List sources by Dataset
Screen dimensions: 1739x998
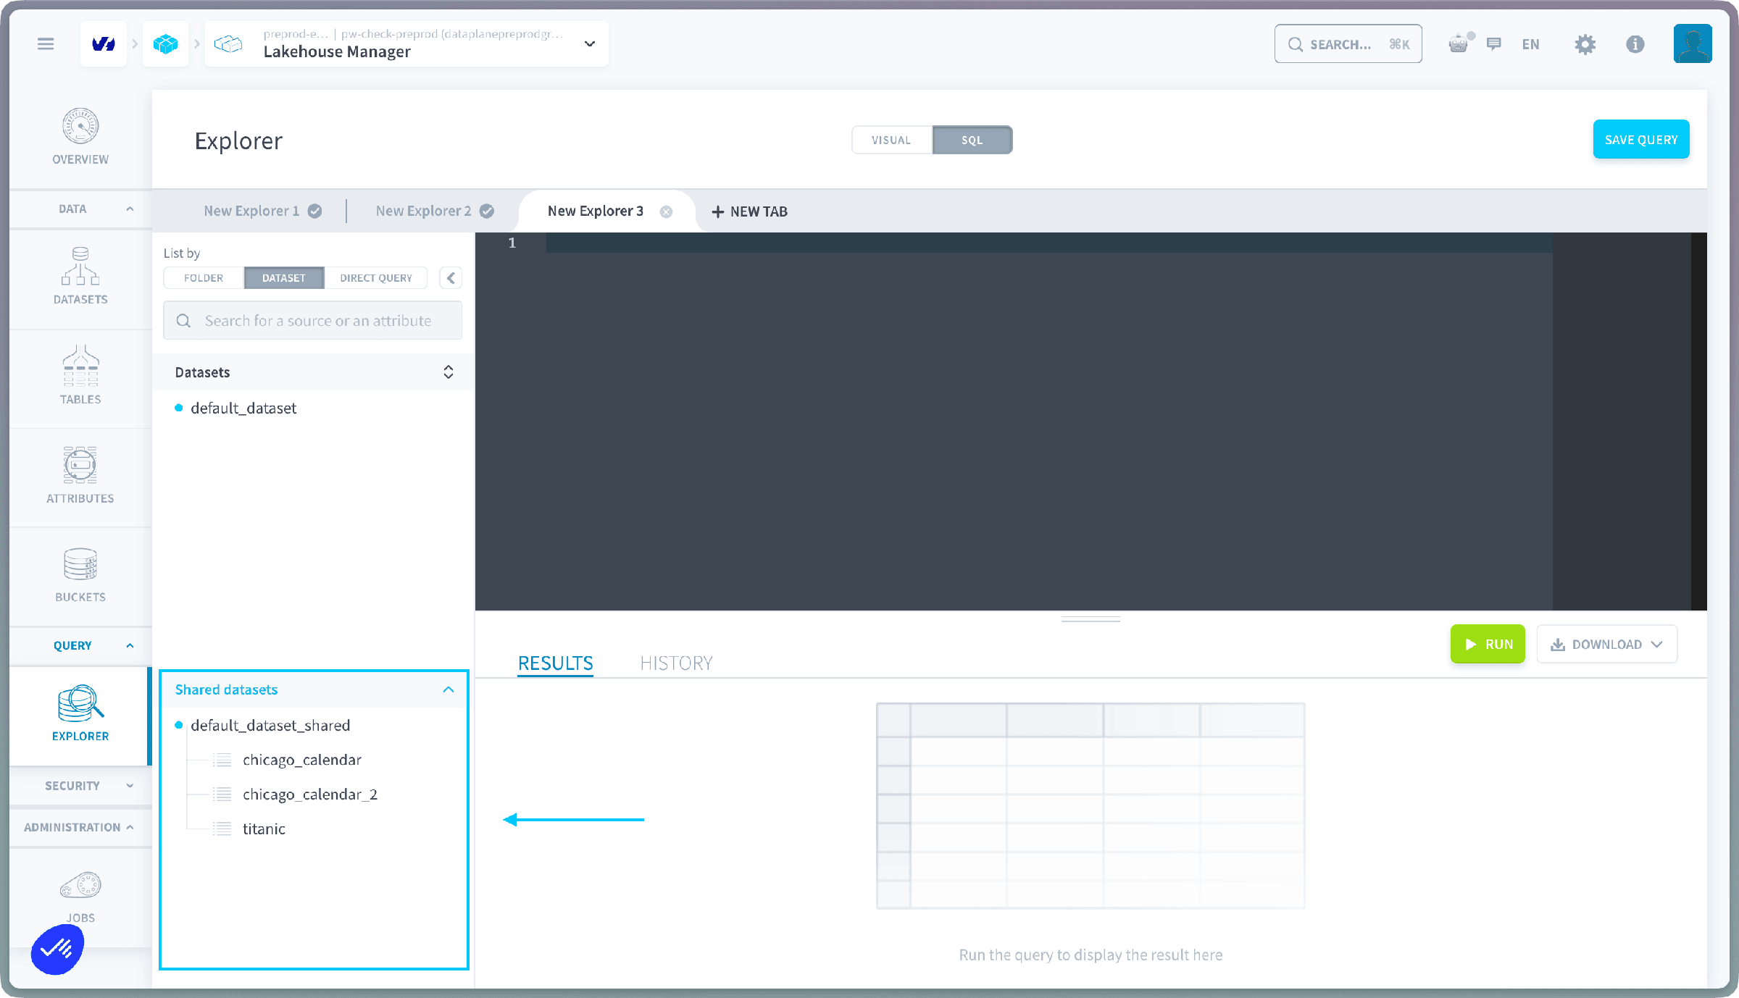click(284, 278)
